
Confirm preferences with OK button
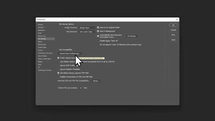[173, 25]
